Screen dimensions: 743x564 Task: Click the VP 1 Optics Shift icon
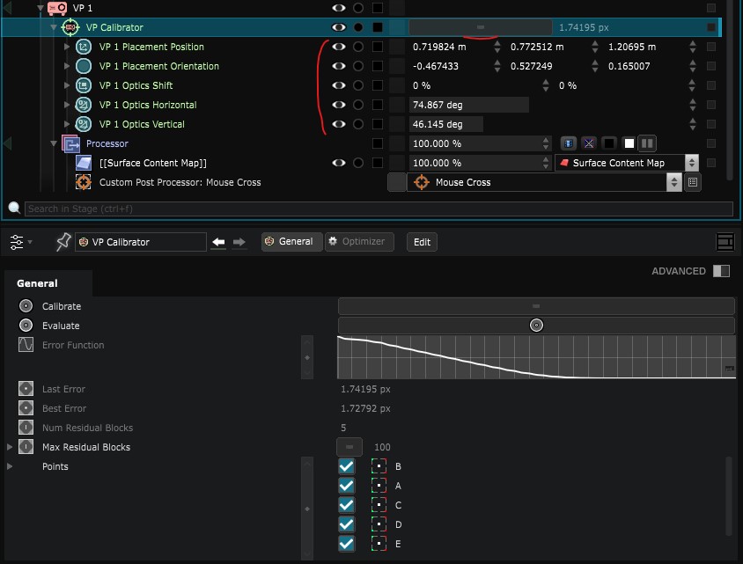coord(84,85)
